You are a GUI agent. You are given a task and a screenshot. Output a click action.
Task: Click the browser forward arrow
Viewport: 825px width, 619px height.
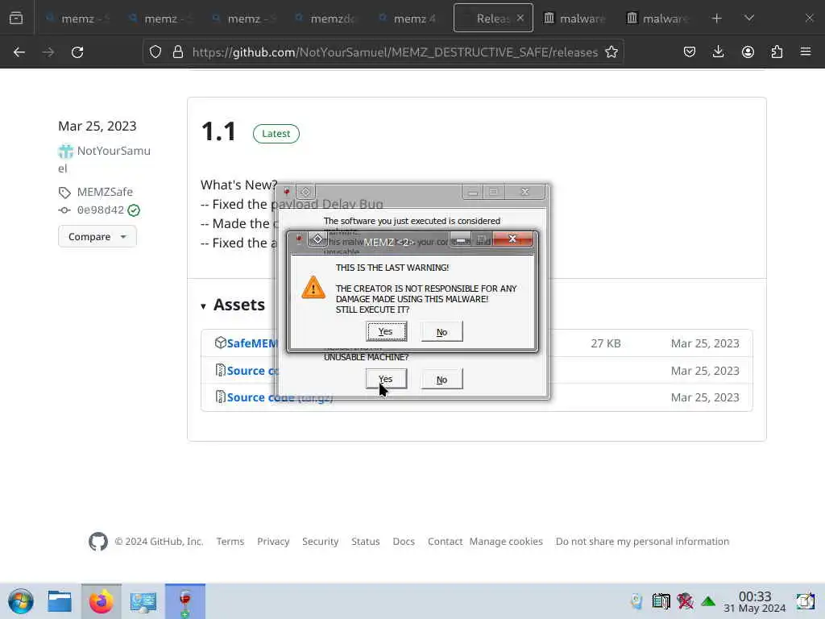point(48,52)
